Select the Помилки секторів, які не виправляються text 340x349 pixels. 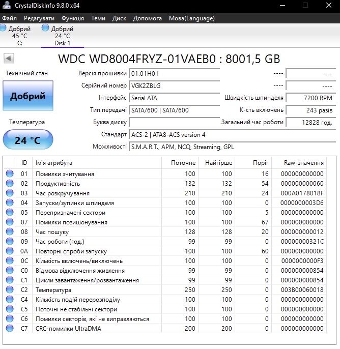[93, 318]
